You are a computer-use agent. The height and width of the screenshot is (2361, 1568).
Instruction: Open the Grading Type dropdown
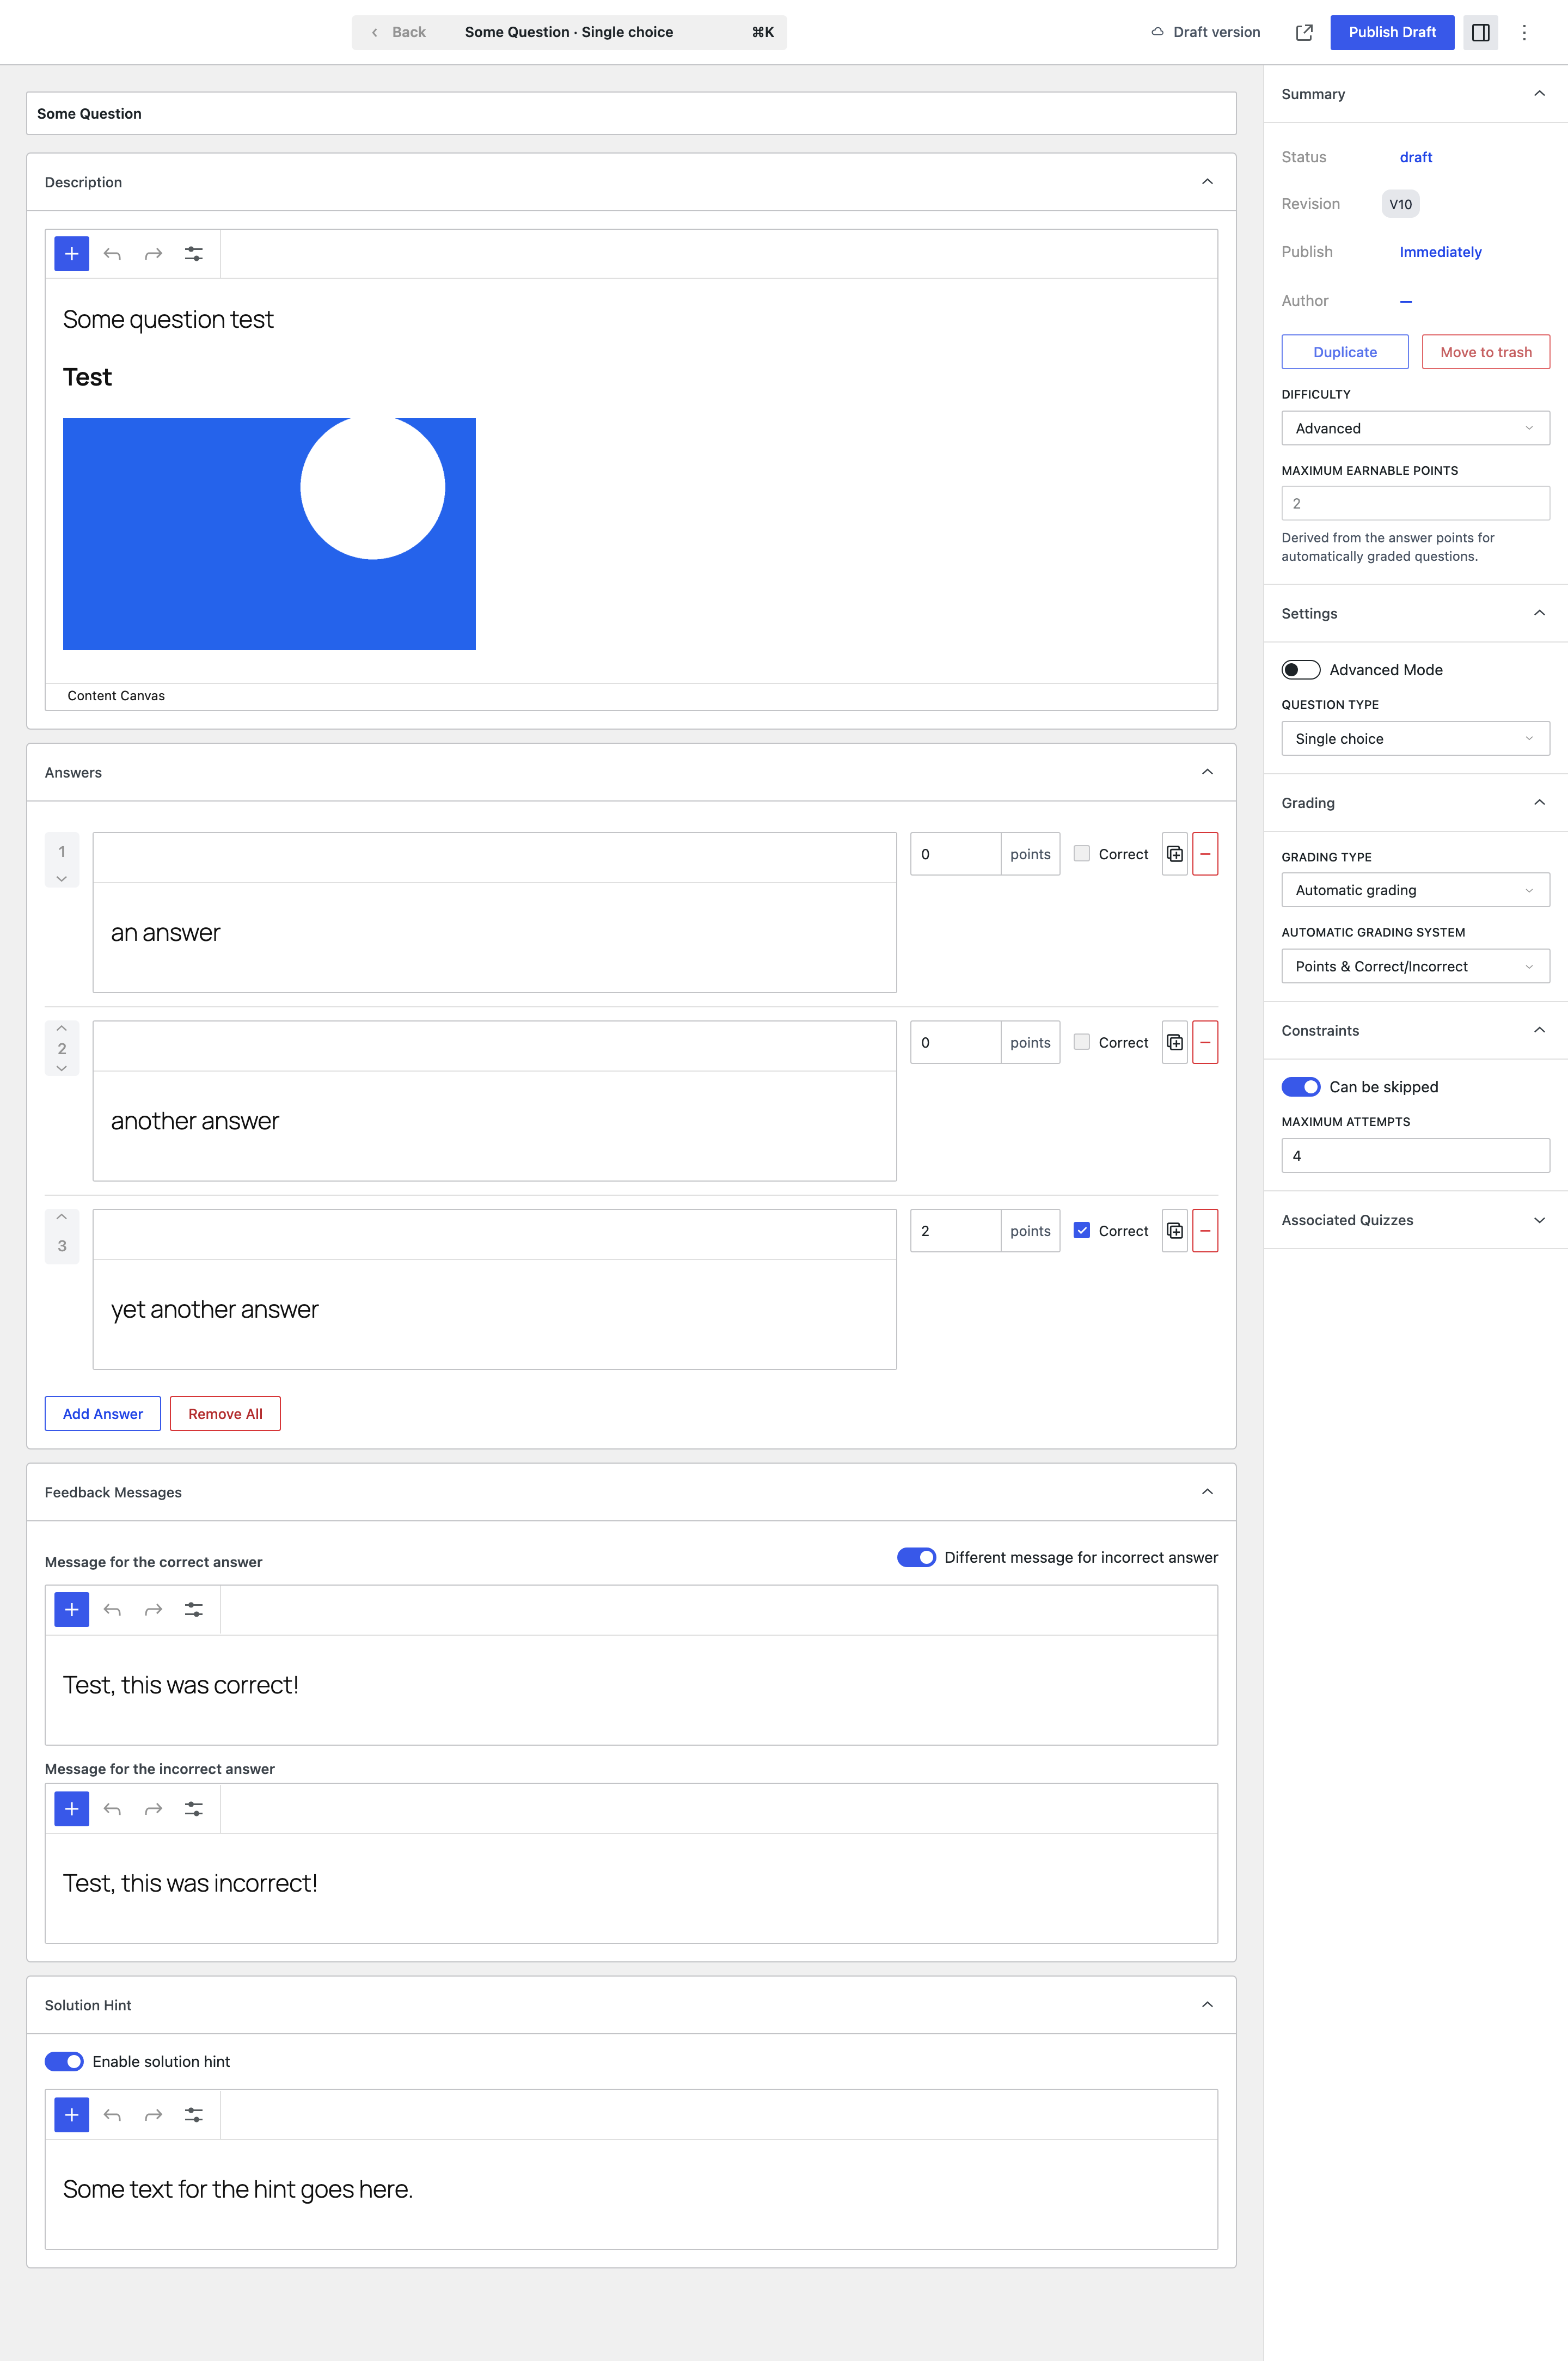tap(1415, 890)
